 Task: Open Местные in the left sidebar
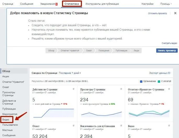[7, 130]
